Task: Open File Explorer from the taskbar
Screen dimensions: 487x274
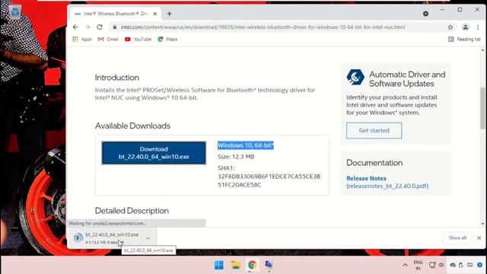Action: (x=236, y=265)
